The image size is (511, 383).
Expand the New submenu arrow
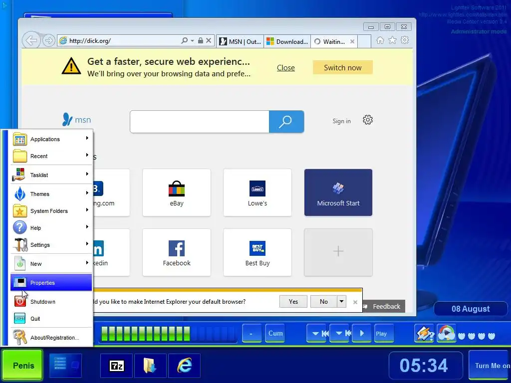coord(87,263)
